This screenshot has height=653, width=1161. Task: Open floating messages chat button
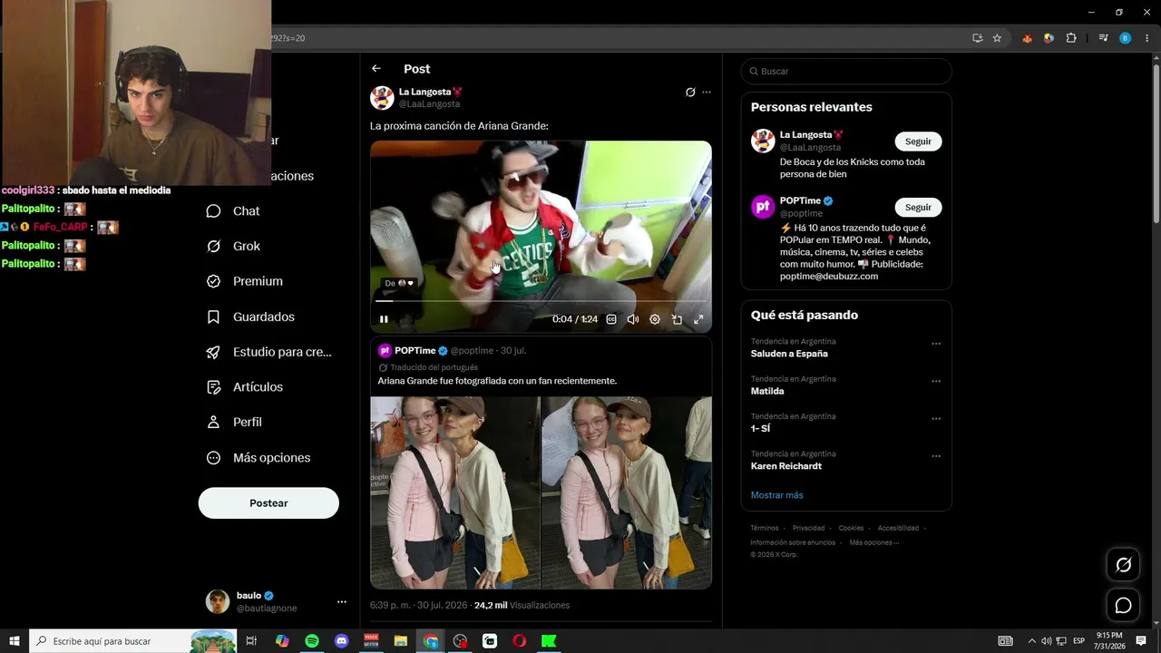point(1123,605)
